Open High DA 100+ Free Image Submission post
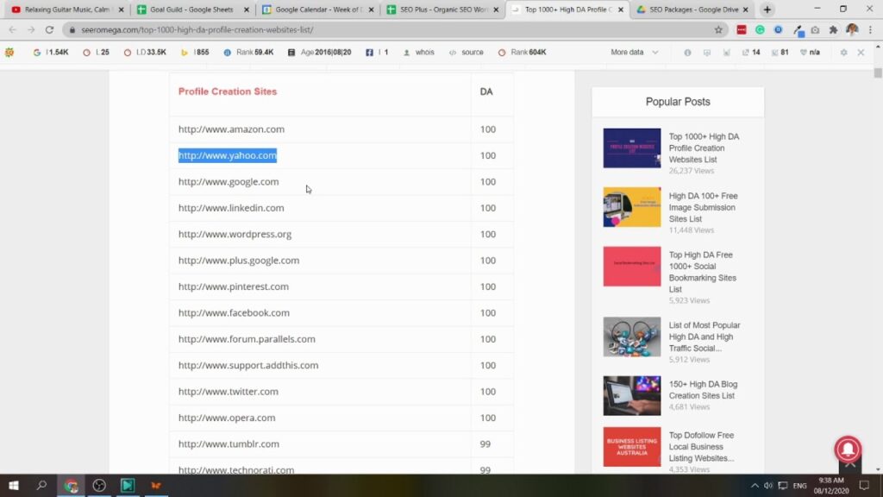Viewport: 883px width, 497px height. [704, 207]
